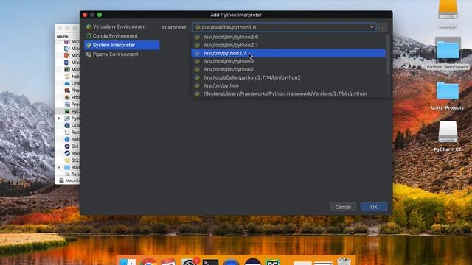472x265 pixels.
Task: Choose the Cellar python 2.7.14 interpreter
Action: point(288,77)
